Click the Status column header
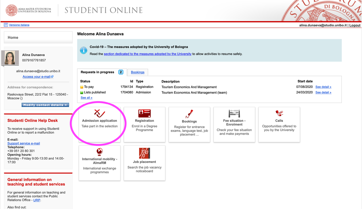This screenshot has width=362, height=209. click(85, 81)
